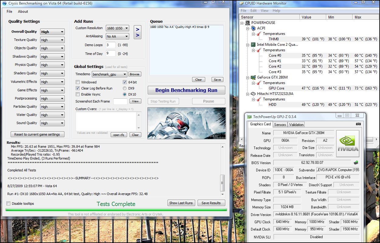Check the Disable tooltips box
This screenshot has height=243, width=380.
[x=8, y=204]
